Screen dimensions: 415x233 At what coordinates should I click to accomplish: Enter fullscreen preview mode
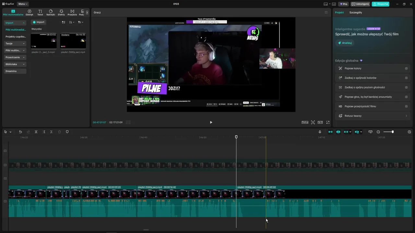[x=328, y=122]
